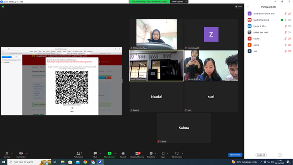
Task: Open Breakout Rooms
Action: [x=137, y=154]
